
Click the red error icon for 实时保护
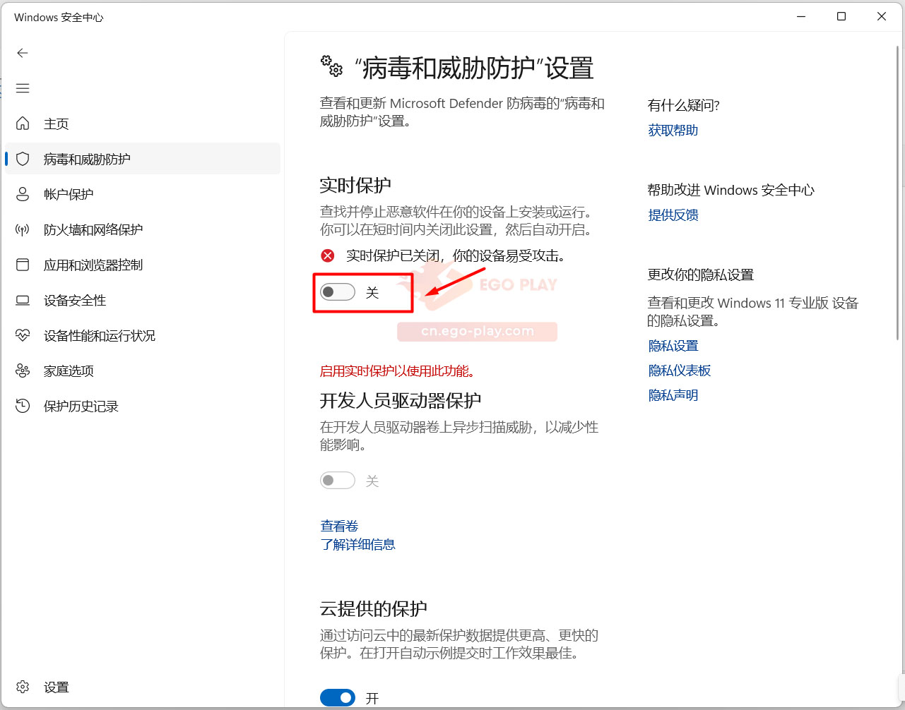328,255
